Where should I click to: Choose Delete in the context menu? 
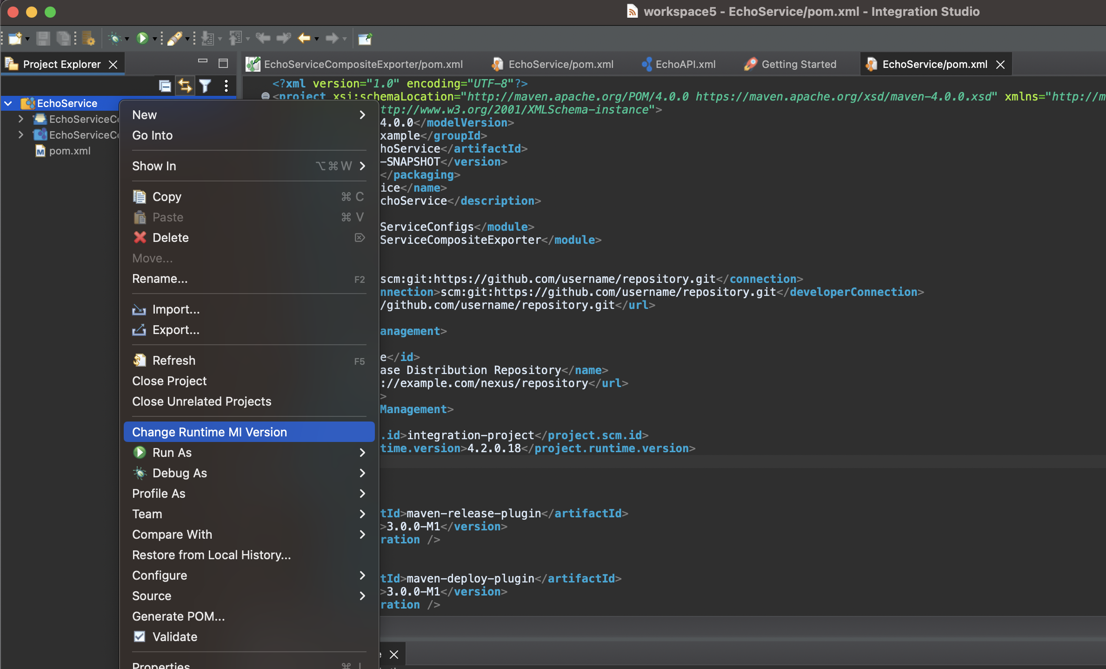[249, 237]
